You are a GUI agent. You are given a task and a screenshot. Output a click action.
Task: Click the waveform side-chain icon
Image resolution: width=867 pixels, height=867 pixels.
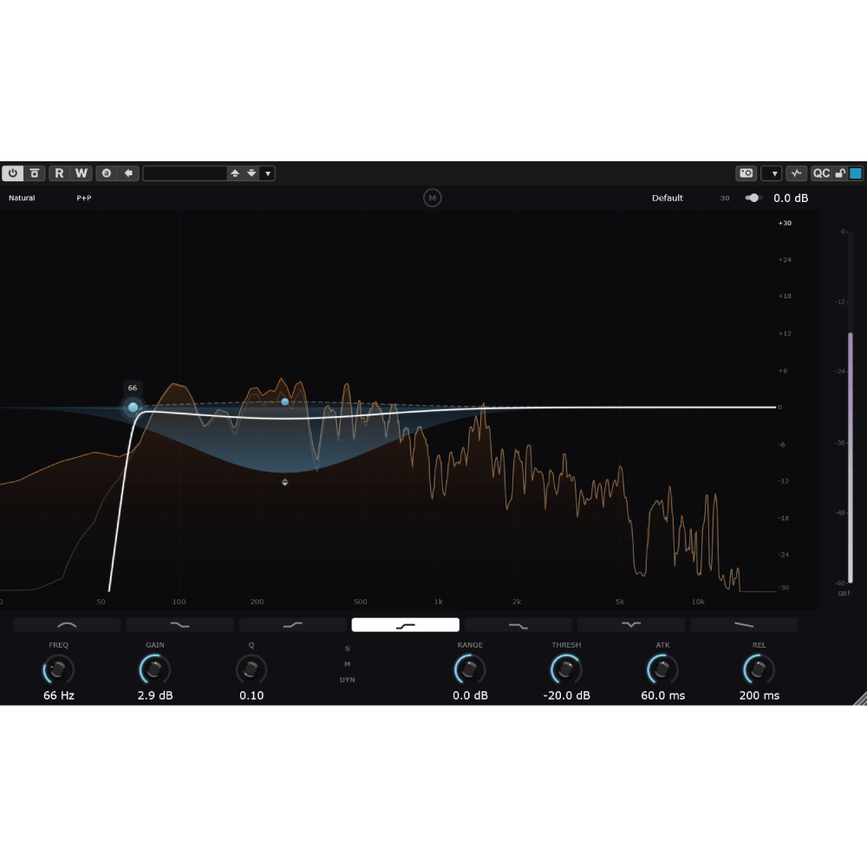[796, 173]
